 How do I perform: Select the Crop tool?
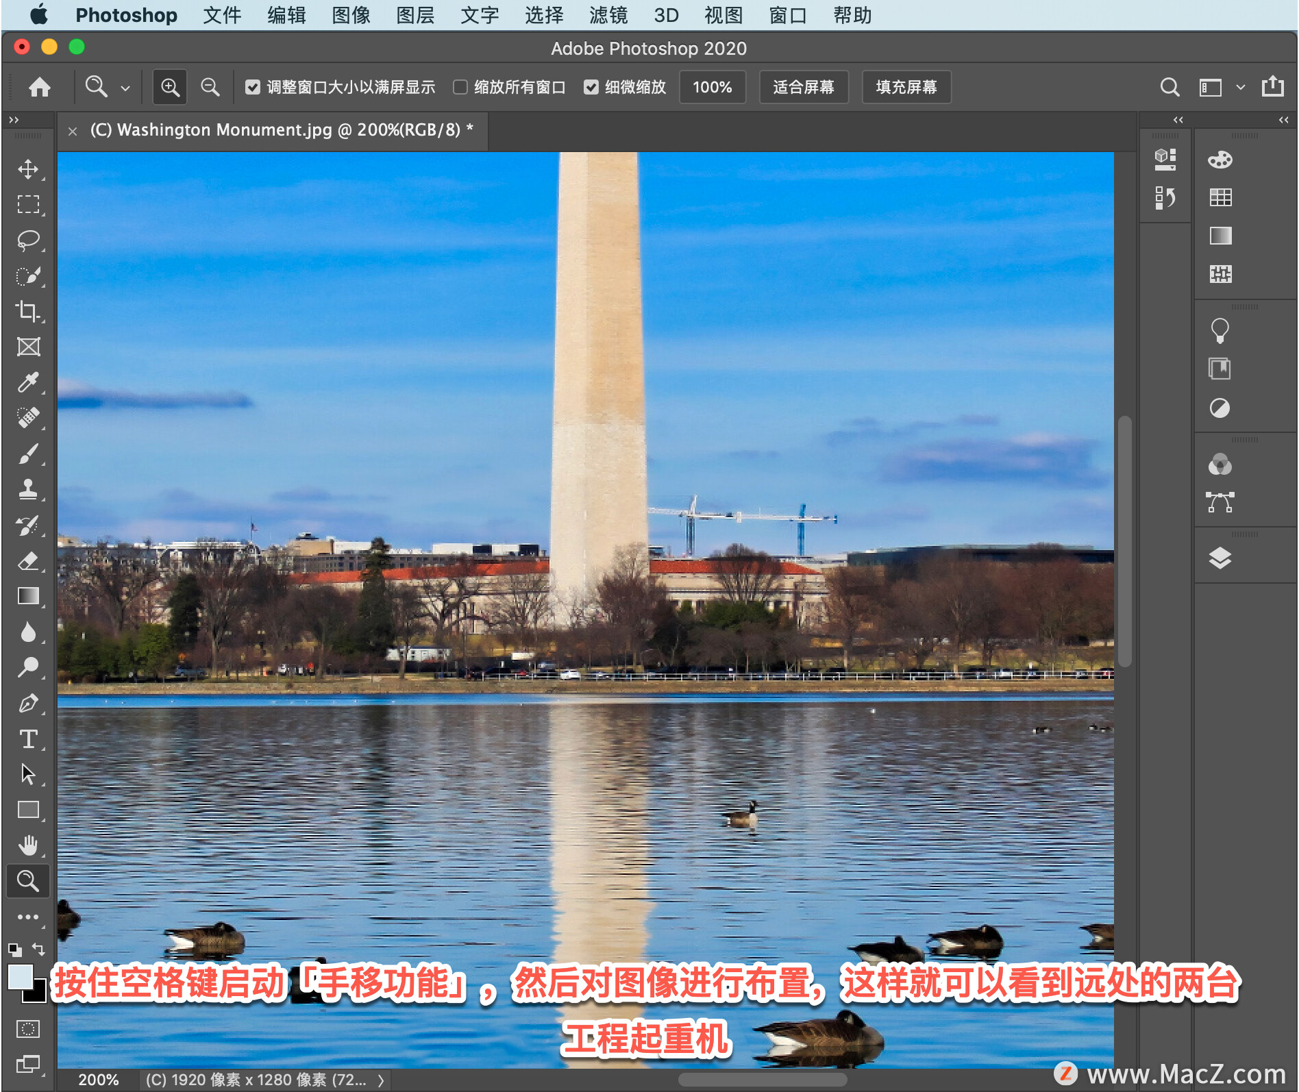click(x=28, y=311)
